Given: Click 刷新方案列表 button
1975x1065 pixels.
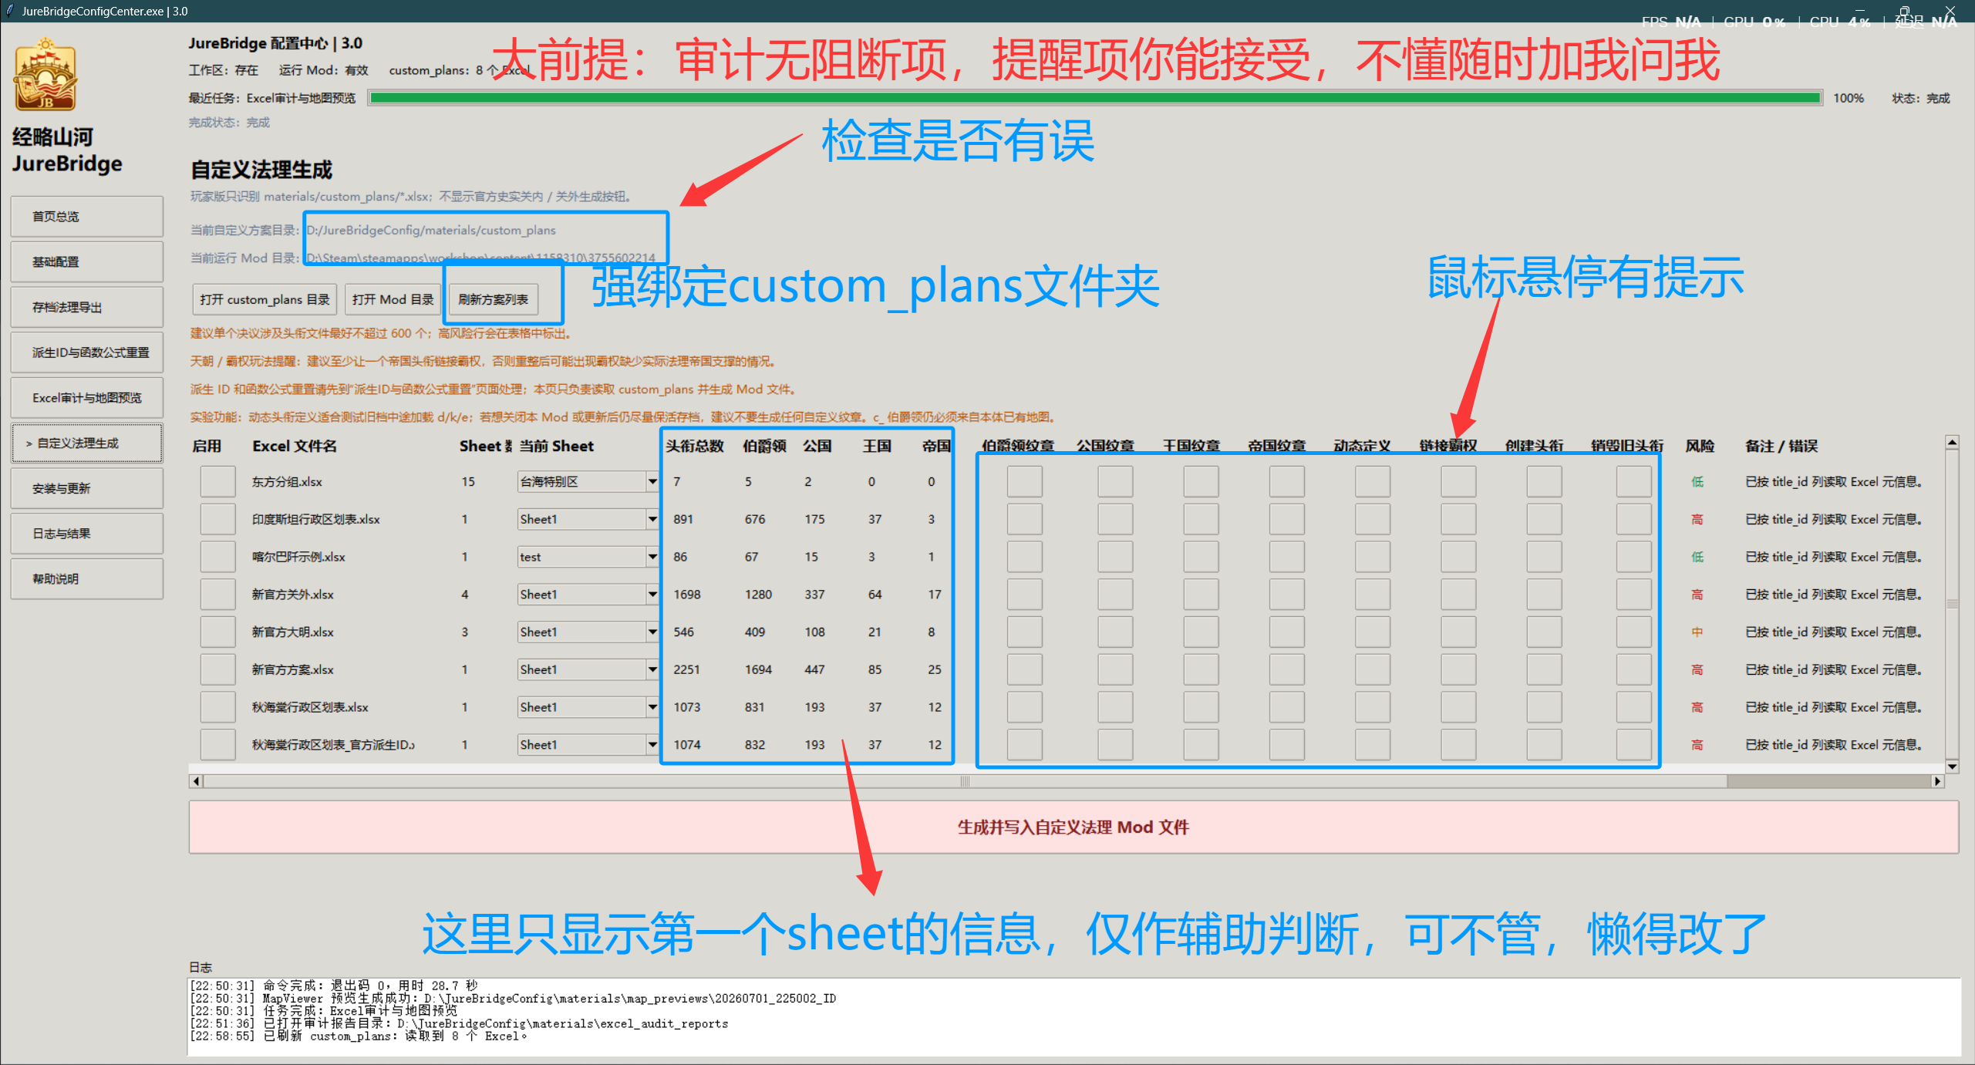Looking at the screenshot, I should (x=494, y=299).
